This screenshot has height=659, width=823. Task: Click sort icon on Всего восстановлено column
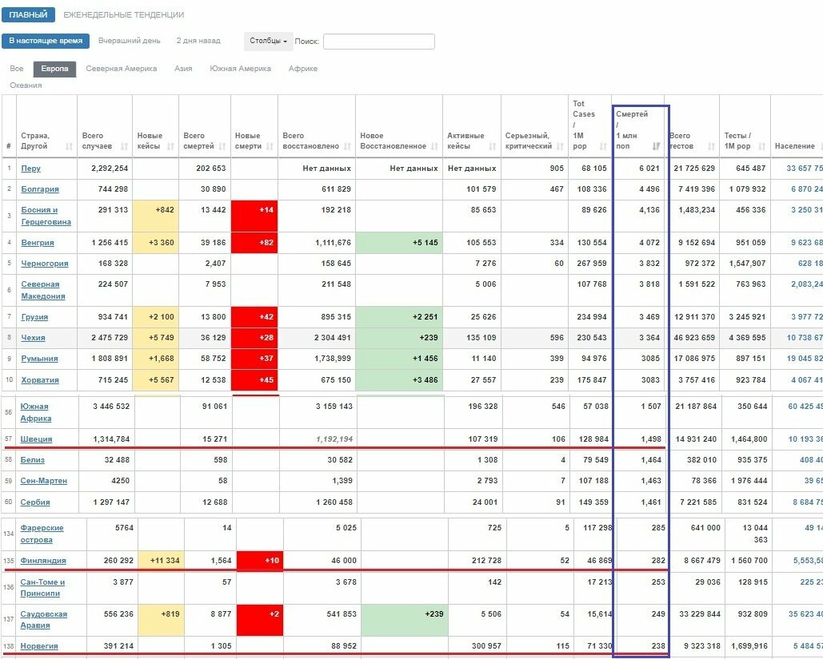click(x=348, y=147)
